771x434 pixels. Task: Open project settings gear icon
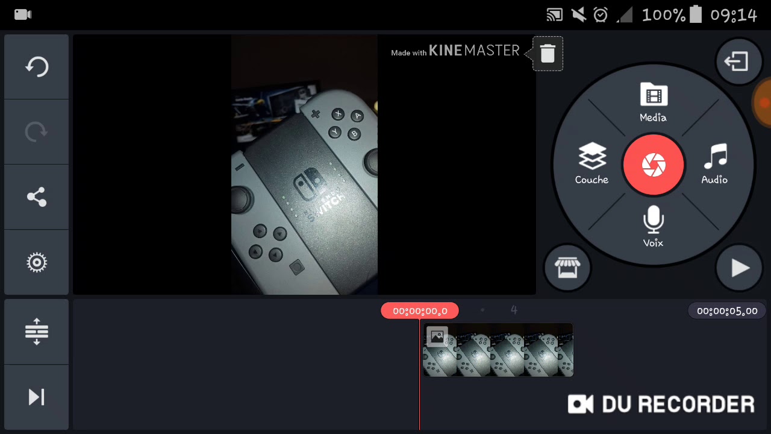(37, 263)
